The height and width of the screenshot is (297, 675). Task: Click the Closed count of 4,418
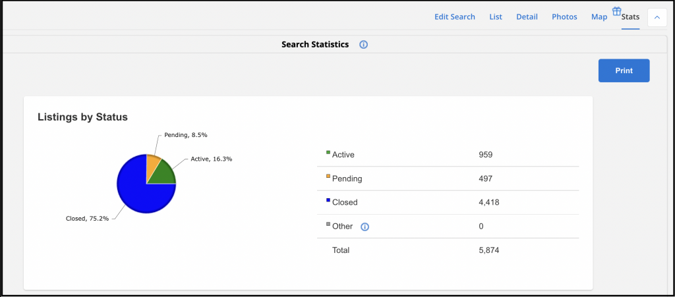pyautogui.click(x=489, y=203)
